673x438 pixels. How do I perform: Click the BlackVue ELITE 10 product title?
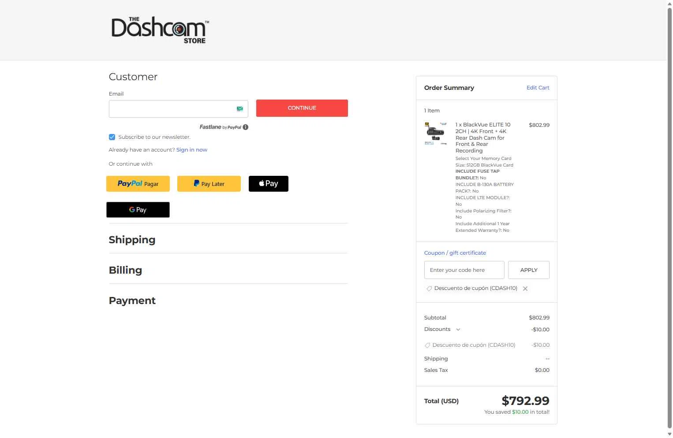[483, 137]
